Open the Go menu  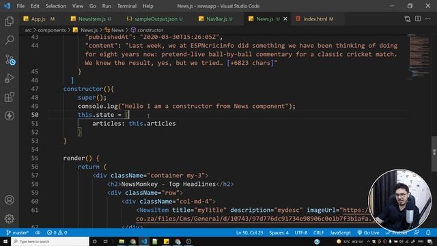tap(93, 6)
